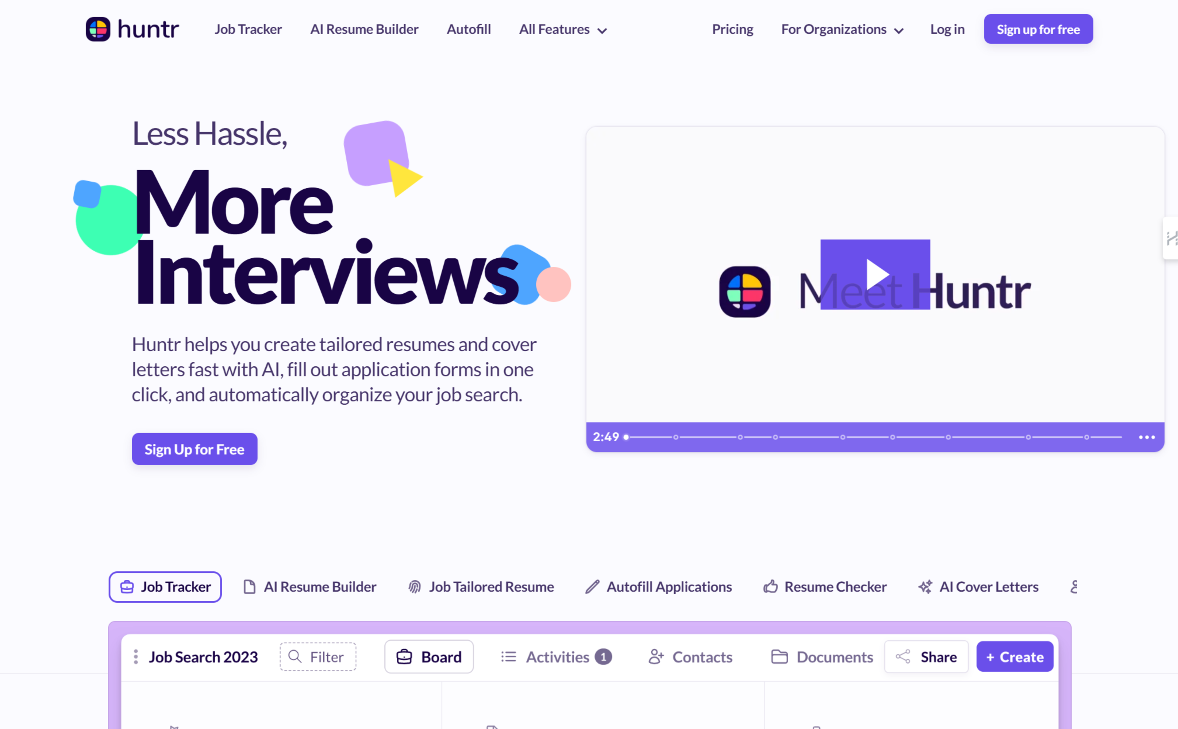Click the Filter search field
The image size is (1178, 729).
tap(318, 657)
